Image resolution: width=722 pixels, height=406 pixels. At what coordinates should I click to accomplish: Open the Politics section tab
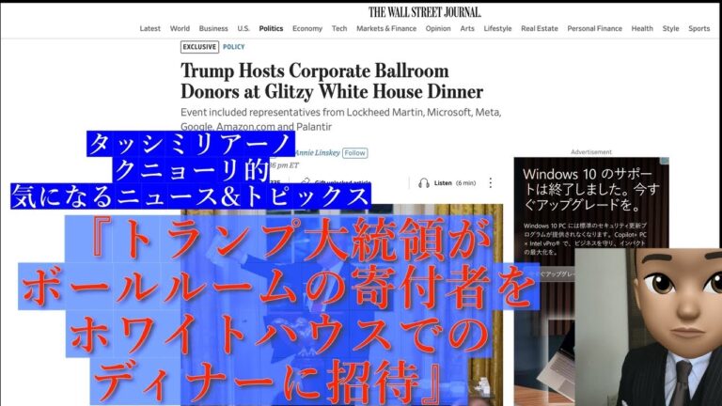[271, 28]
